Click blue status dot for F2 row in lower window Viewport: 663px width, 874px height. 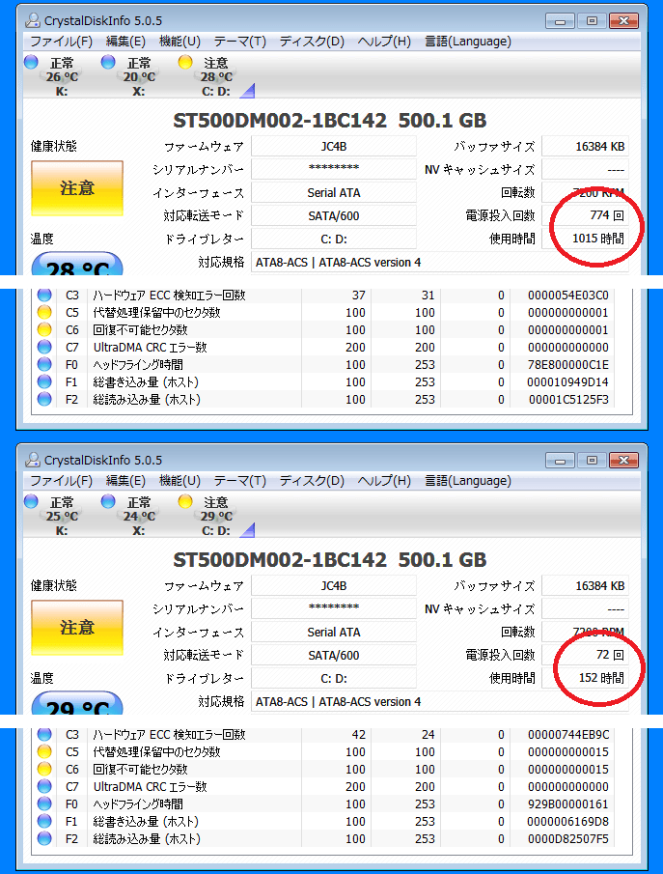(44, 838)
